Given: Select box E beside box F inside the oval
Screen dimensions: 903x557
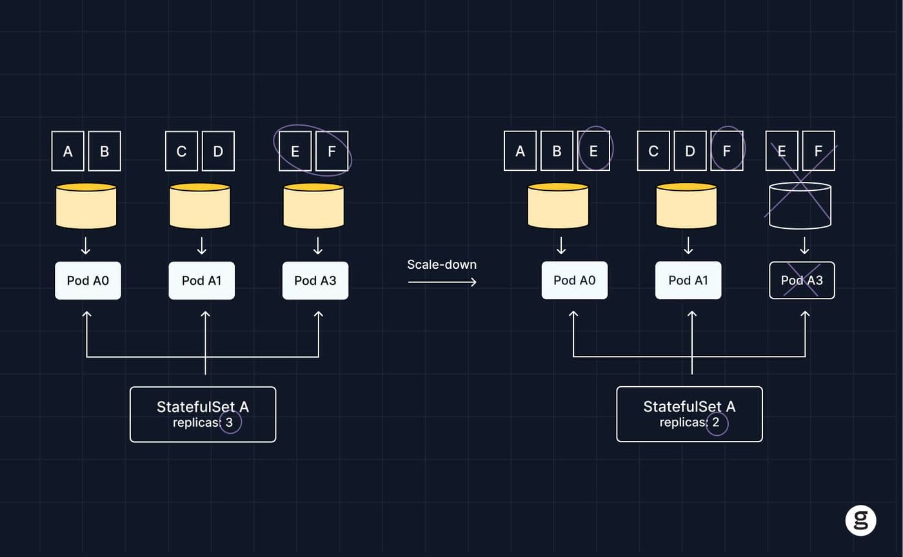Looking at the screenshot, I should pyautogui.click(x=295, y=151).
